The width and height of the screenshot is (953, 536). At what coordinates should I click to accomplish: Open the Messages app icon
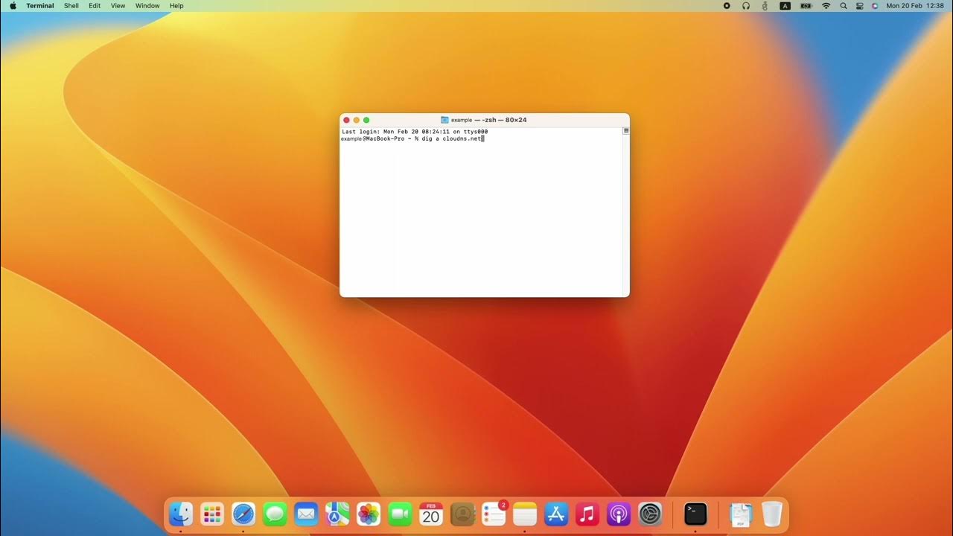[275, 514]
